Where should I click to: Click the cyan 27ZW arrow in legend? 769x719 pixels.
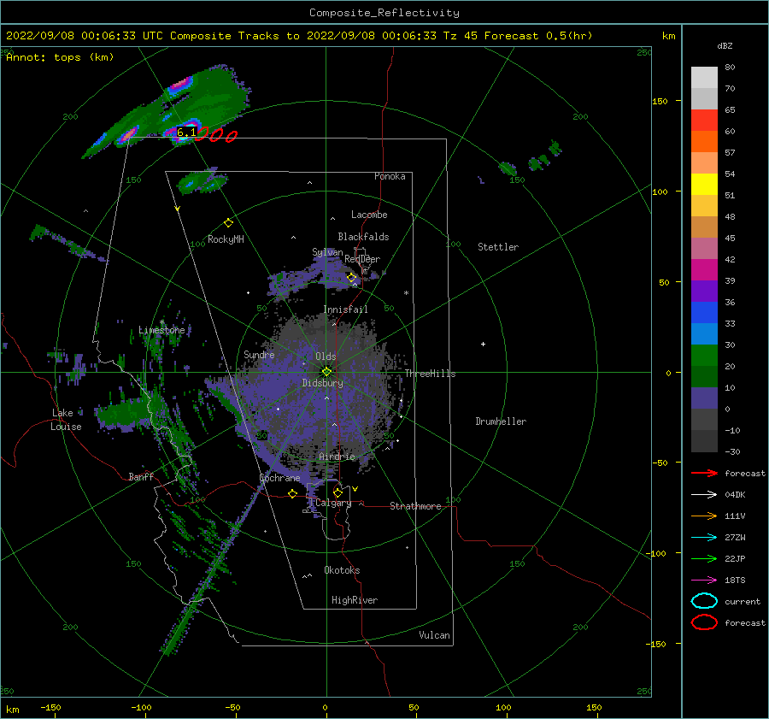click(704, 538)
